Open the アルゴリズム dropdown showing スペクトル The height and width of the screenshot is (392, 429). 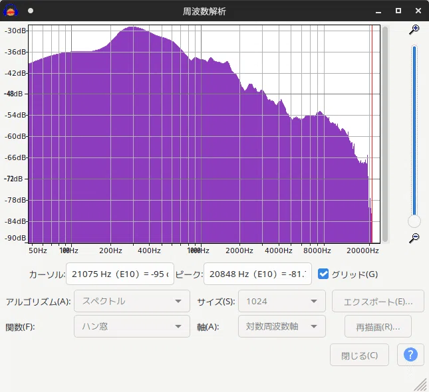pos(132,301)
